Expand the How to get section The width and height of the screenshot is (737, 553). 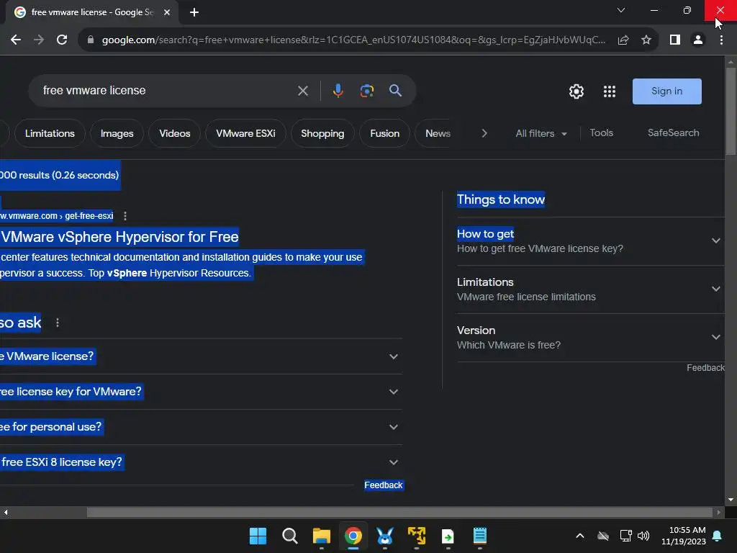(x=589, y=240)
